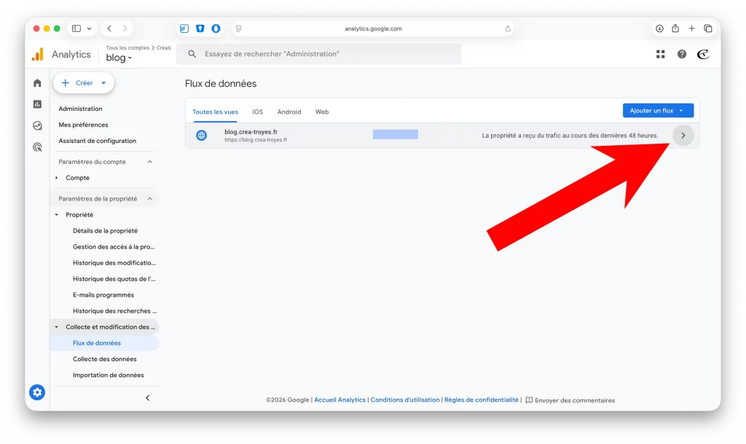
Task: Open the Home icon in left rail
Action: point(37,83)
